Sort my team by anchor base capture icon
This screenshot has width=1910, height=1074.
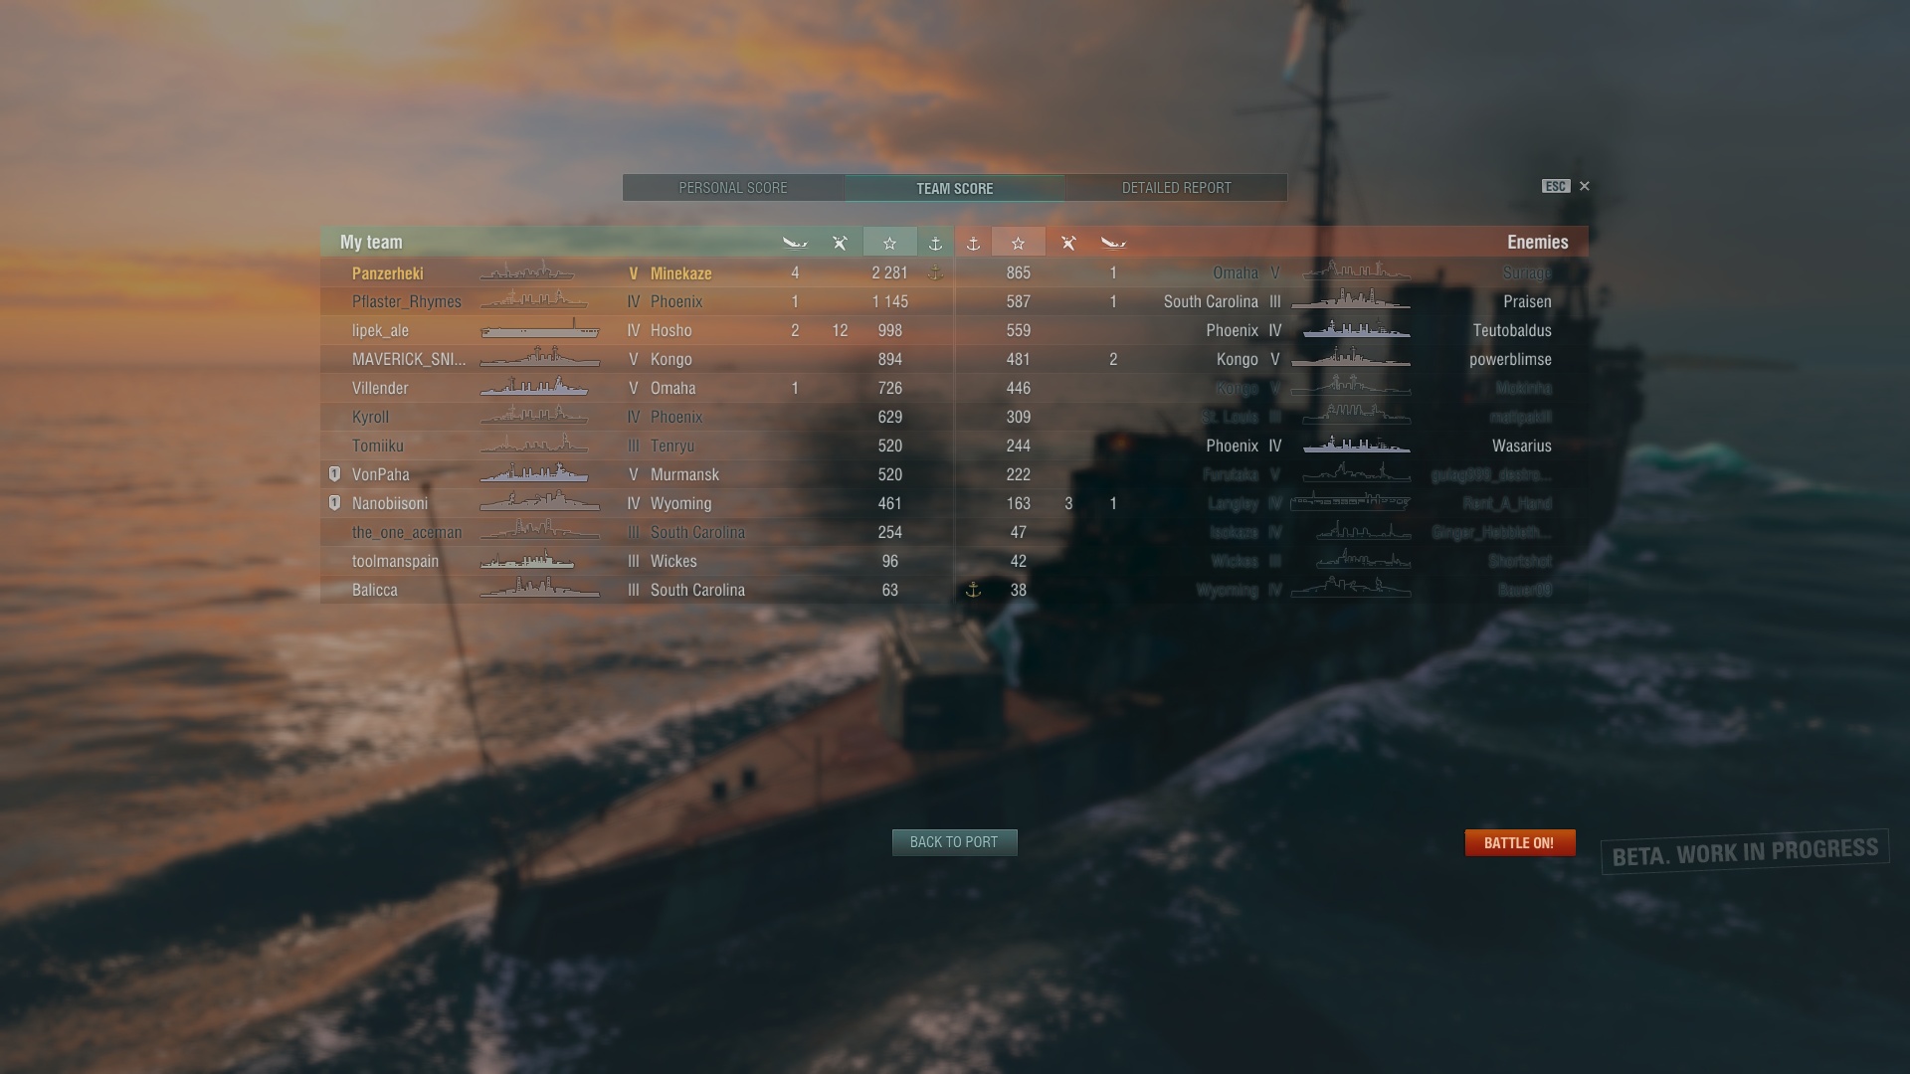[935, 243]
